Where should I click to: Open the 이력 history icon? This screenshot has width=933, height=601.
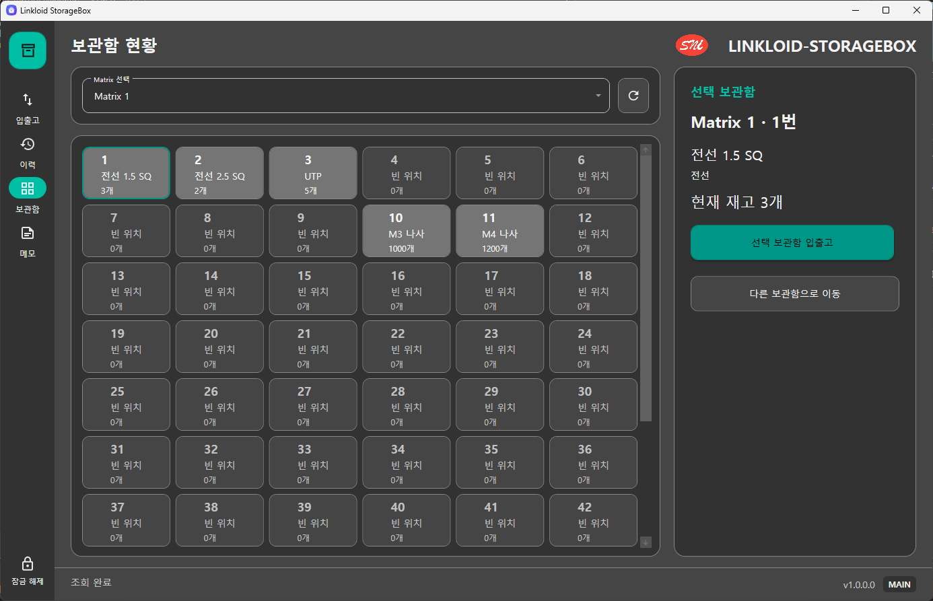[x=28, y=144]
